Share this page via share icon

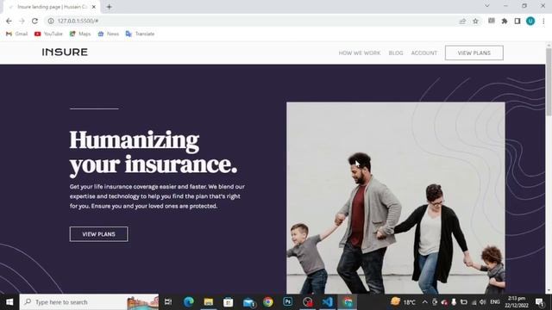coord(462,21)
